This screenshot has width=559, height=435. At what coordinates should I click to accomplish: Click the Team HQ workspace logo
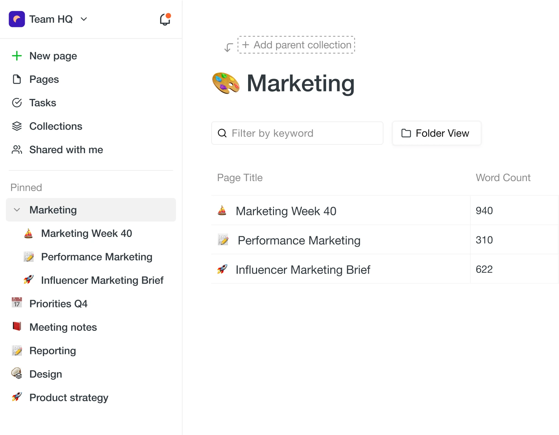(17, 19)
